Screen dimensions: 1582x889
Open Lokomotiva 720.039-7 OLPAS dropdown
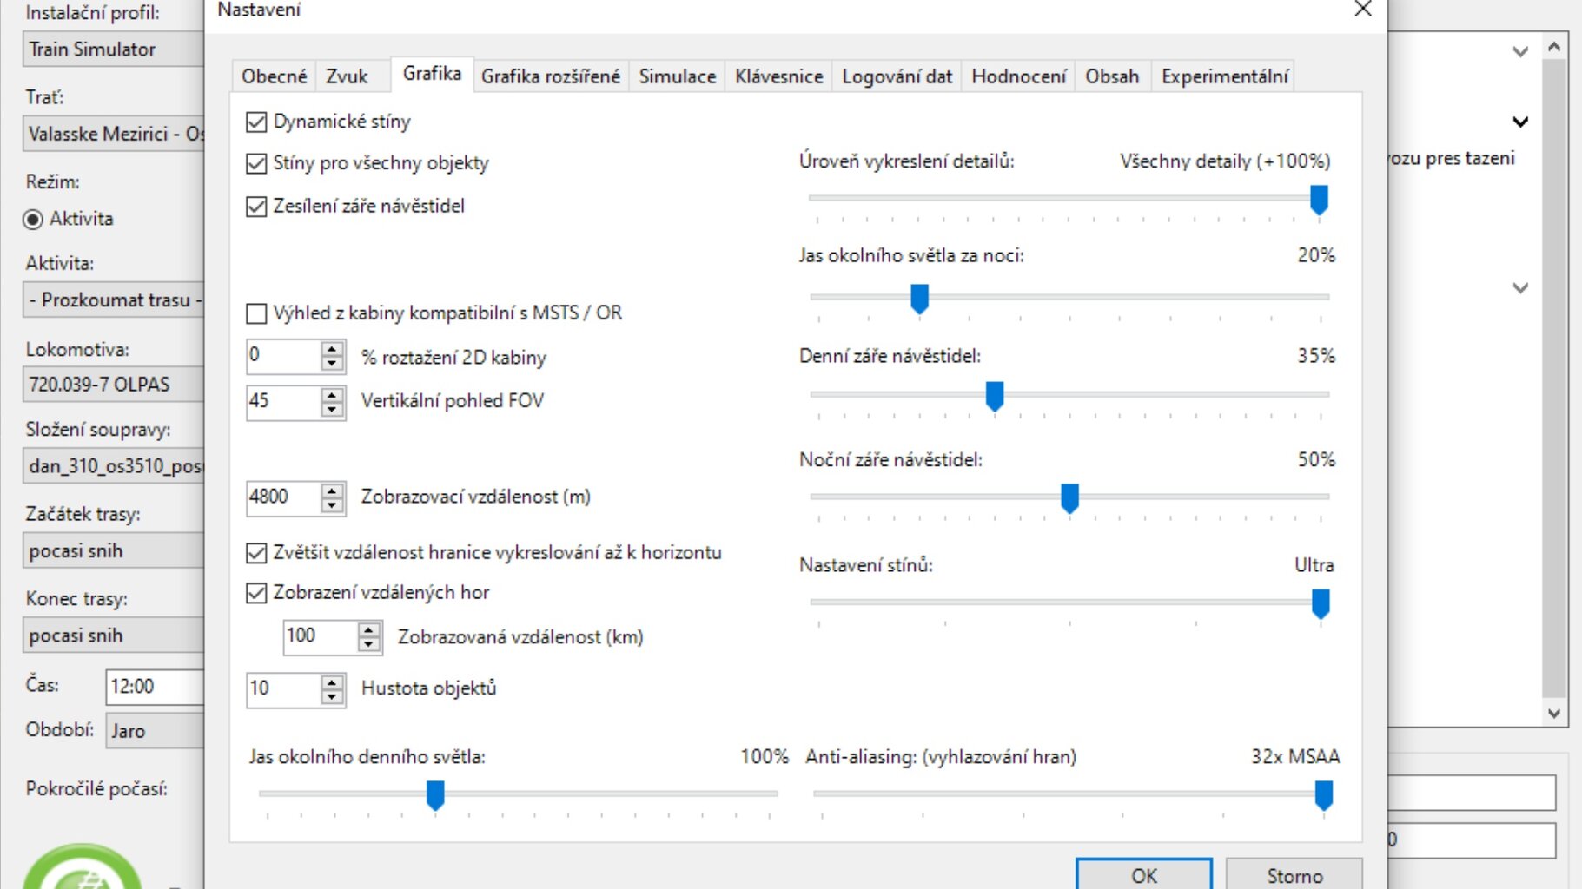click(x=113, y=384)
